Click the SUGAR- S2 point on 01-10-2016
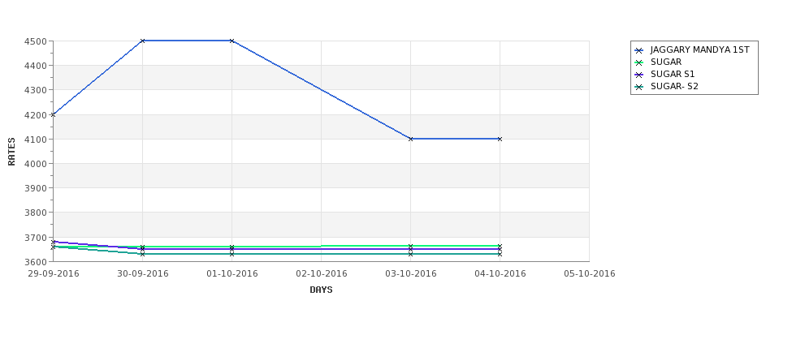This screenshot has height=348, width=792. tap(232, 254)
